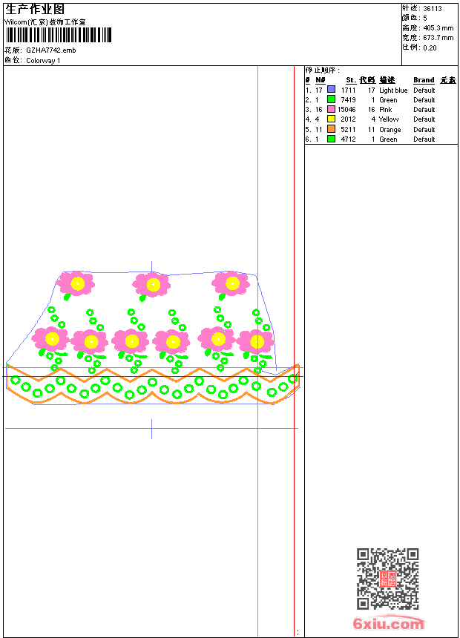Select the stitch count value 7419

pyautogui.click(x=349, y=100)
